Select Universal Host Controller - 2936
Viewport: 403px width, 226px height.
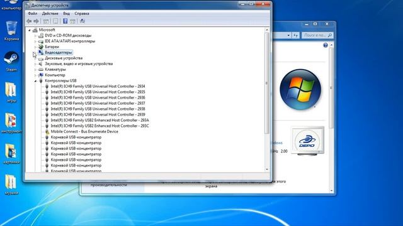point(98,98)
